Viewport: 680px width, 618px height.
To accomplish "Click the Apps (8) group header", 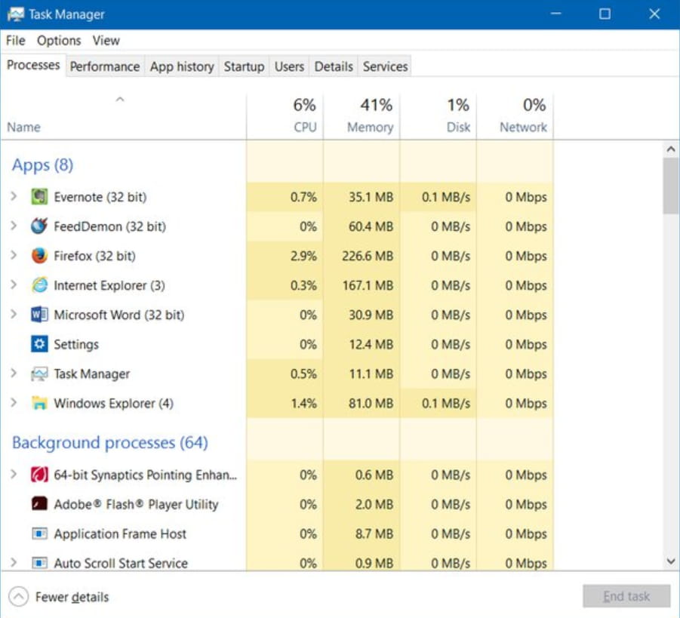I will click(42, 164).
